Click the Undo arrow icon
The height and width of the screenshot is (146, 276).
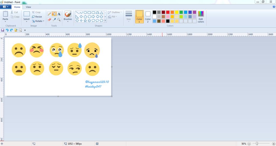click(x=7, y=30)
